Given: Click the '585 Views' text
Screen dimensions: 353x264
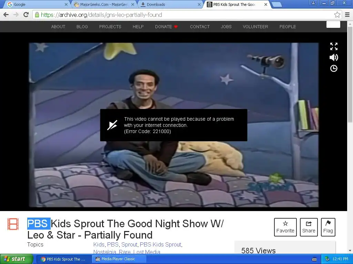Looking at the screenshot, I should tap(259, 251).
